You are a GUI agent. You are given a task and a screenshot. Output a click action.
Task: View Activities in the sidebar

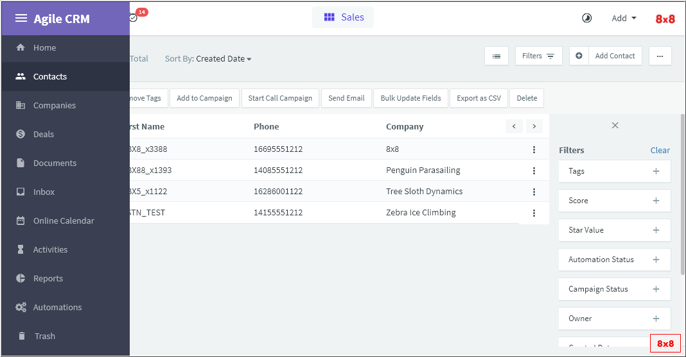[x=66, y=249]
